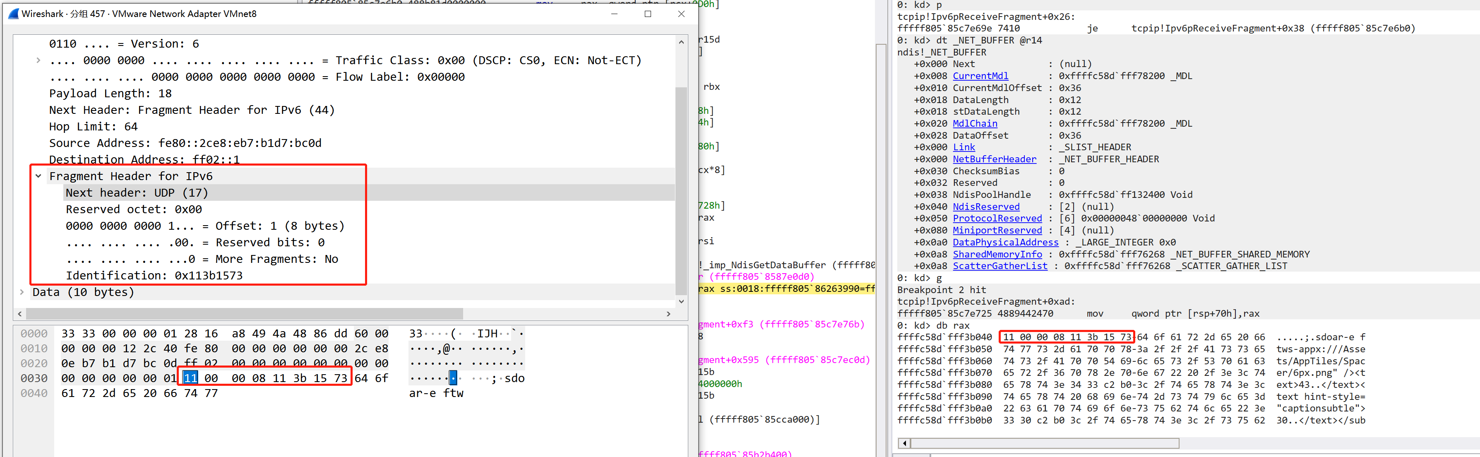The width and height of the screenshot is (1480, 457).
Task: Select the Version: 6 row
Action: tap(345, 44)
